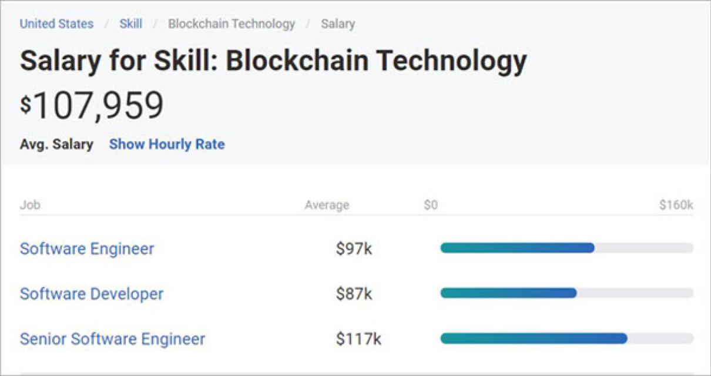Click the Software Engineer salary bar
711x376 pixels.
click(x=517, y=248)
